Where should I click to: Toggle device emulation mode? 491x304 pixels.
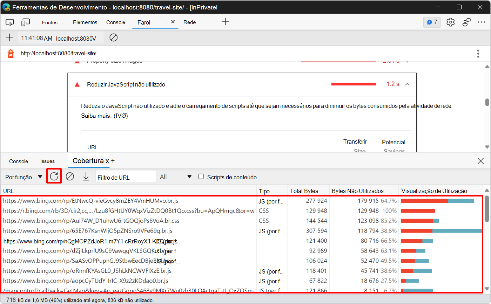tap(25, 22)
